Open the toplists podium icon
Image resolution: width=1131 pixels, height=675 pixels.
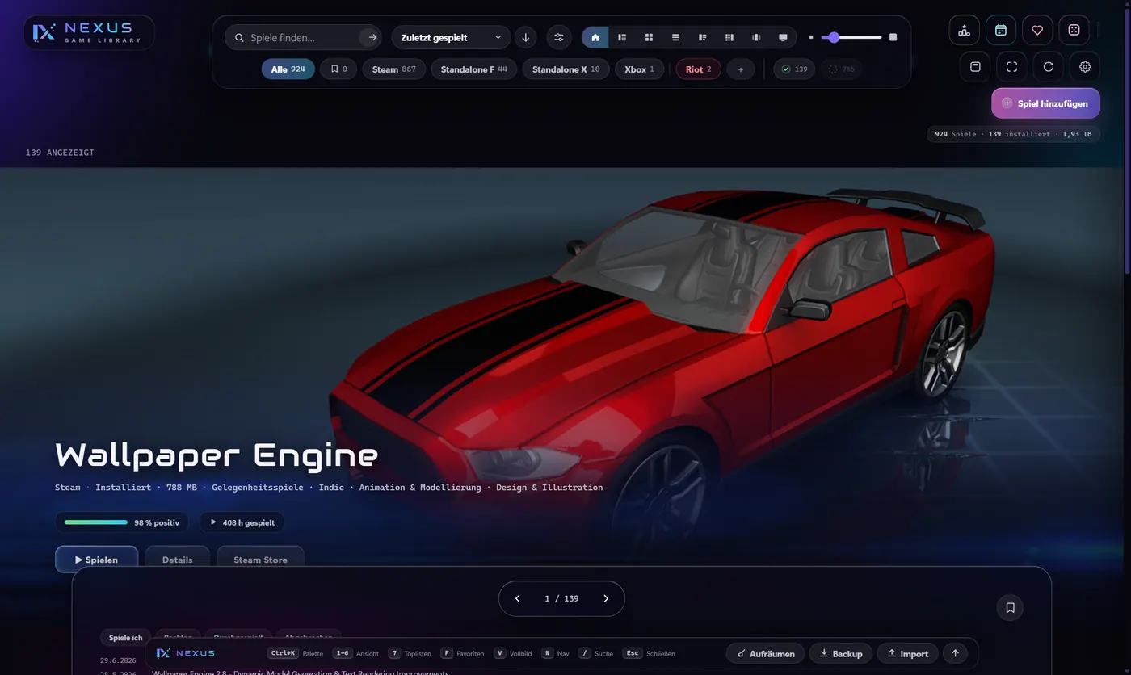pos(964,30)
